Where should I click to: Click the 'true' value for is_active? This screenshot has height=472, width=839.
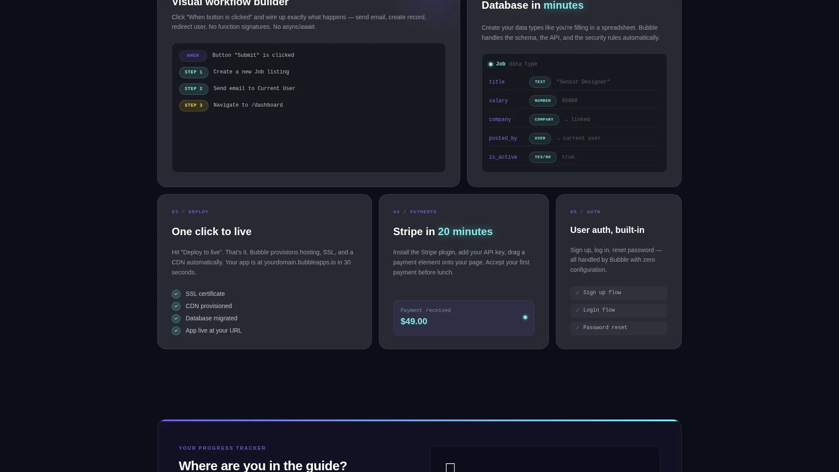click(568, 157)
